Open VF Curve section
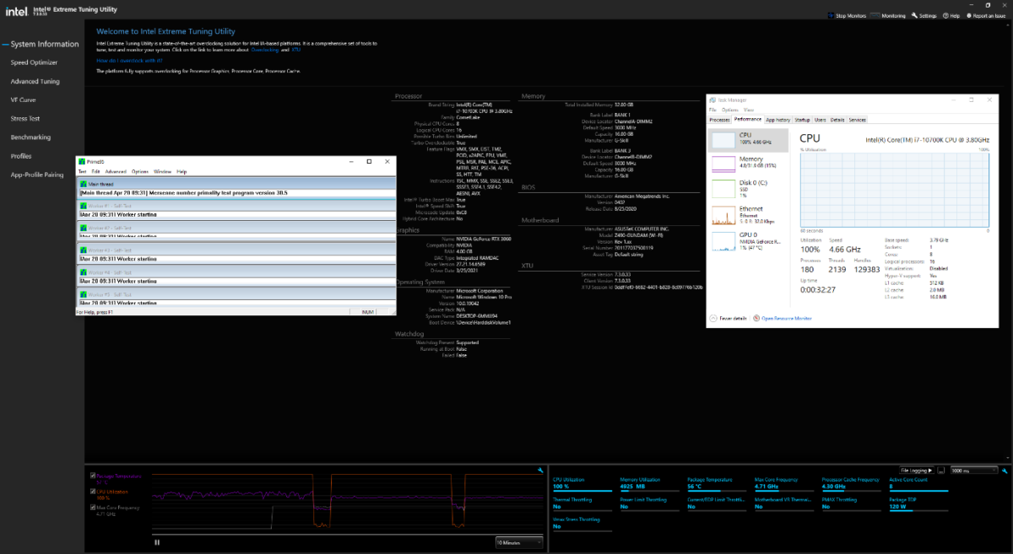Image resolution: width=1013 pixels, height=554 pixels. point(23,100)
